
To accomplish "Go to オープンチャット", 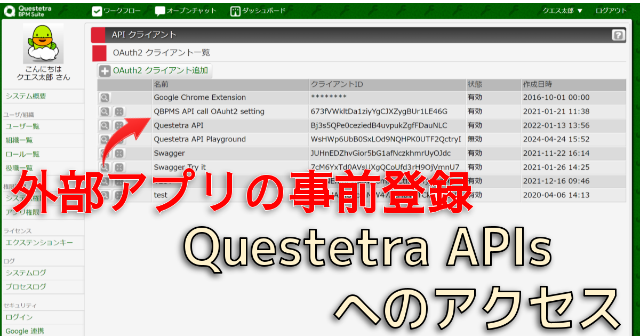I will 186,11.
